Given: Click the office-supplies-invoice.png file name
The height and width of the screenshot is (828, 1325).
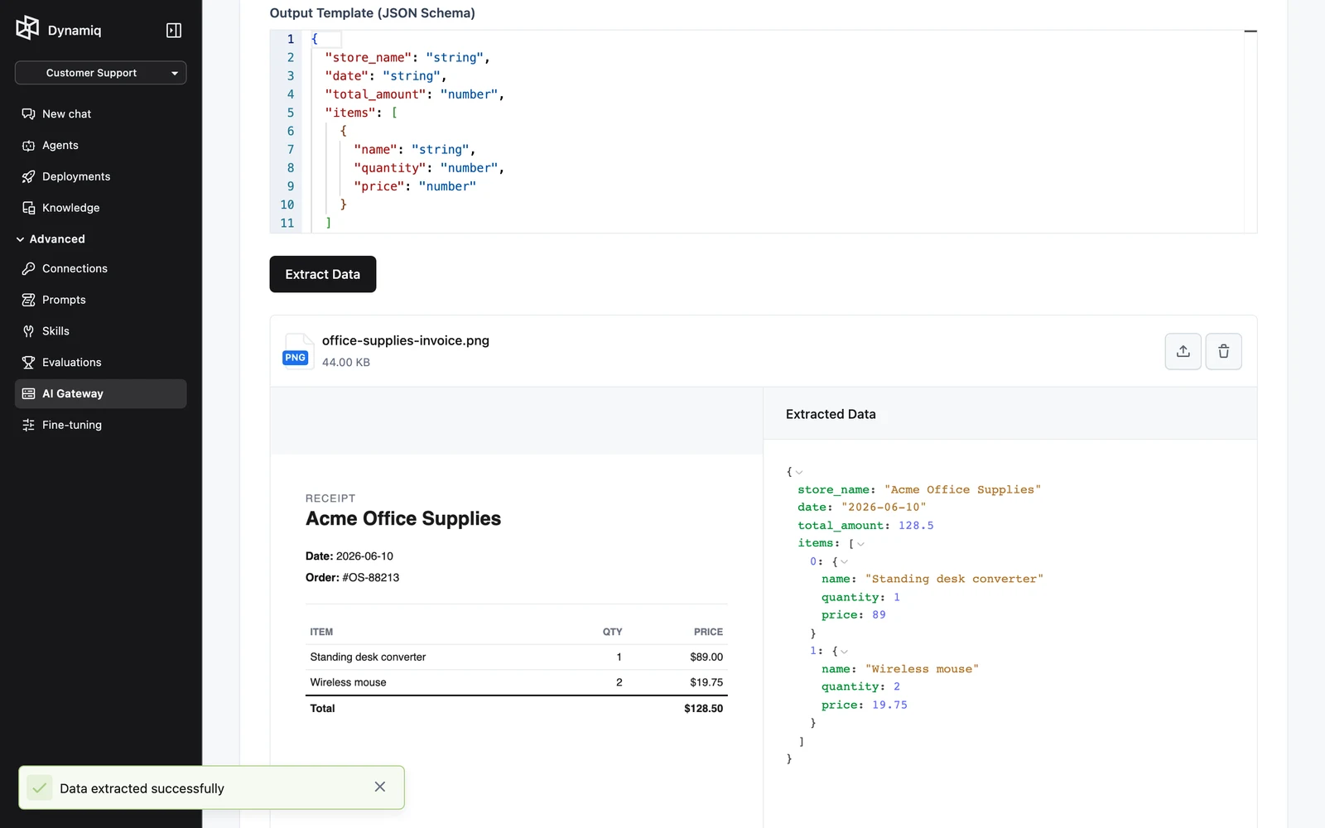Looking at the screenshot, I should click(406, 340).
